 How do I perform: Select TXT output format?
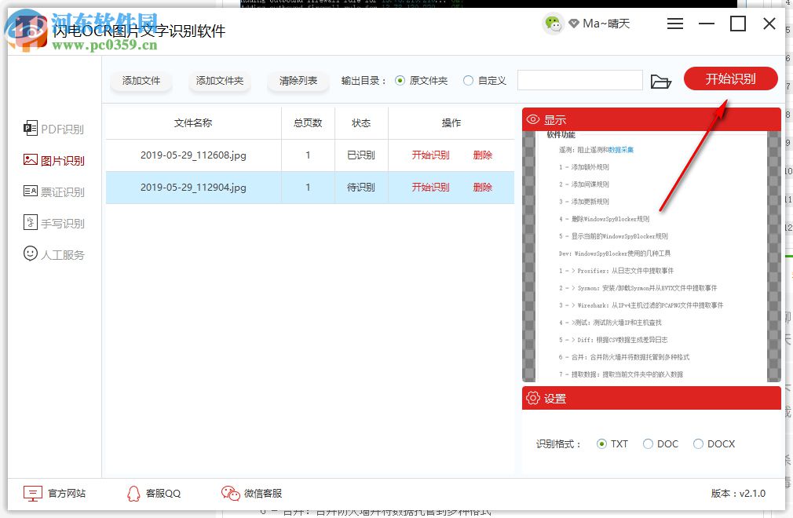tap(601, 443)
